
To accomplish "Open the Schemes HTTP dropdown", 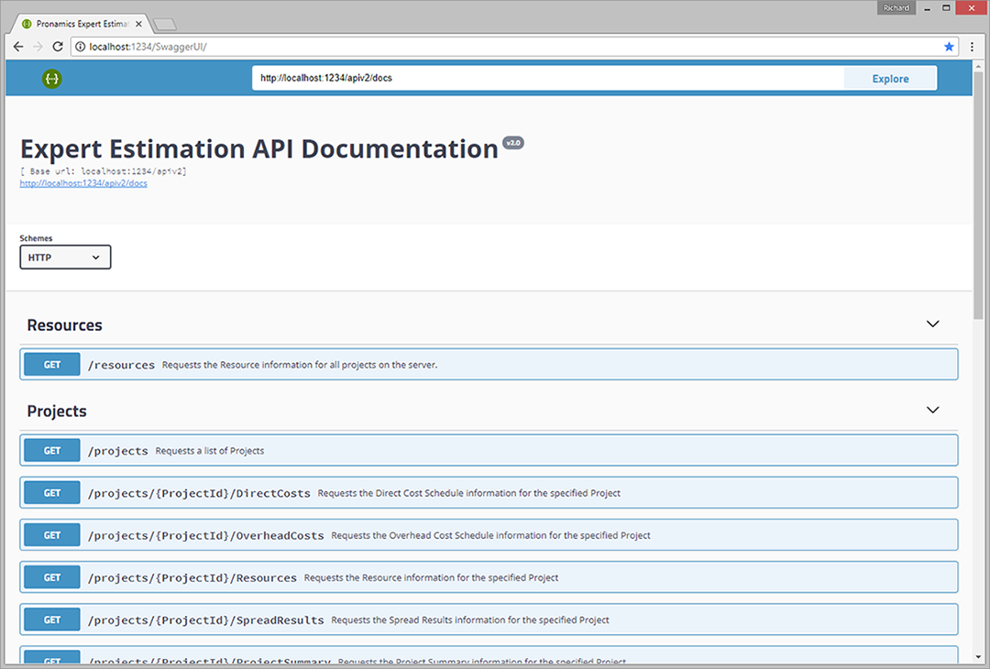I will click(65, 258).
